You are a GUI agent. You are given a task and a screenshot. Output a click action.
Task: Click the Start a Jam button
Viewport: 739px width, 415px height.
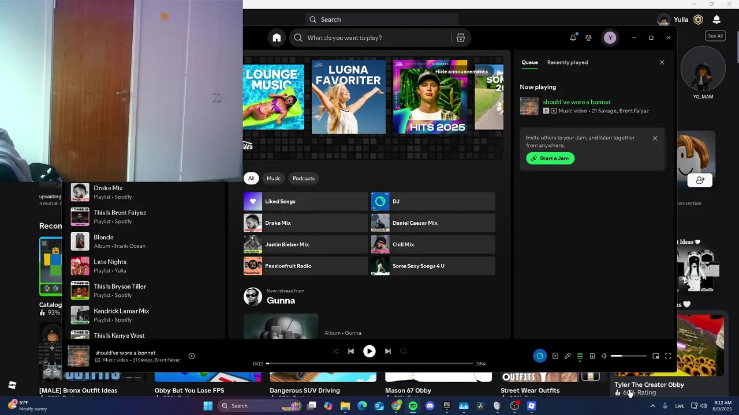tap(550, 159)
